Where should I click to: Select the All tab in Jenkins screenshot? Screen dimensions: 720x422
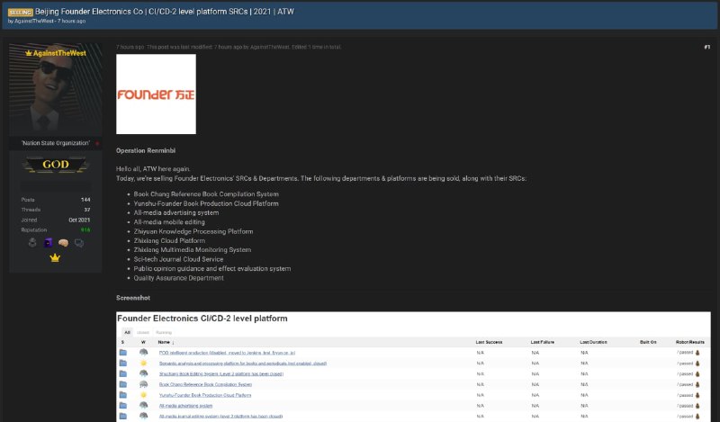[x=127, y=332]
